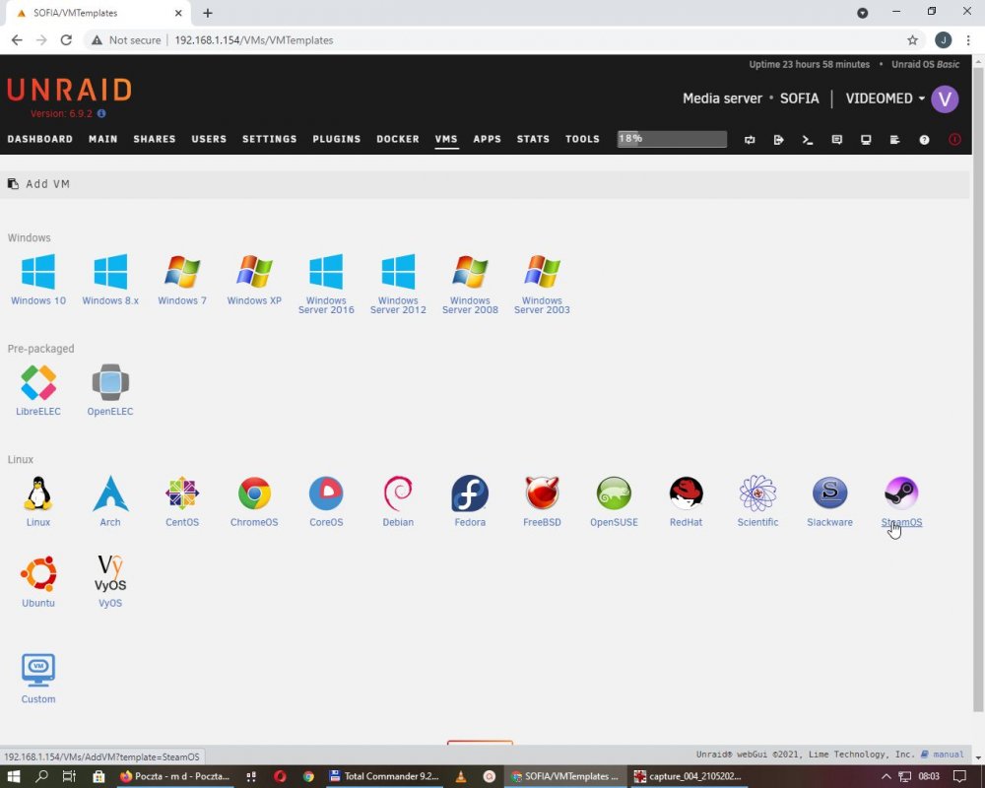
Task: Choose Windows Server 2003 template
Action: coord(542,284)
